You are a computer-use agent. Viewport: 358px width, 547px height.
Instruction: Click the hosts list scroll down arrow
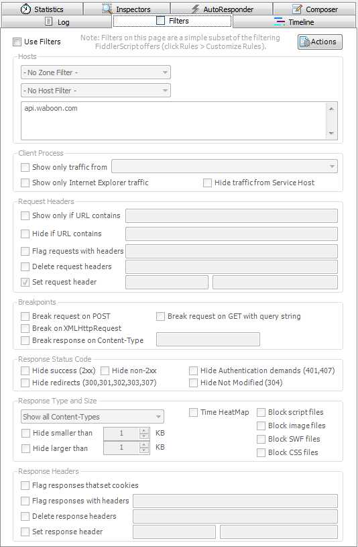point(331,134)
